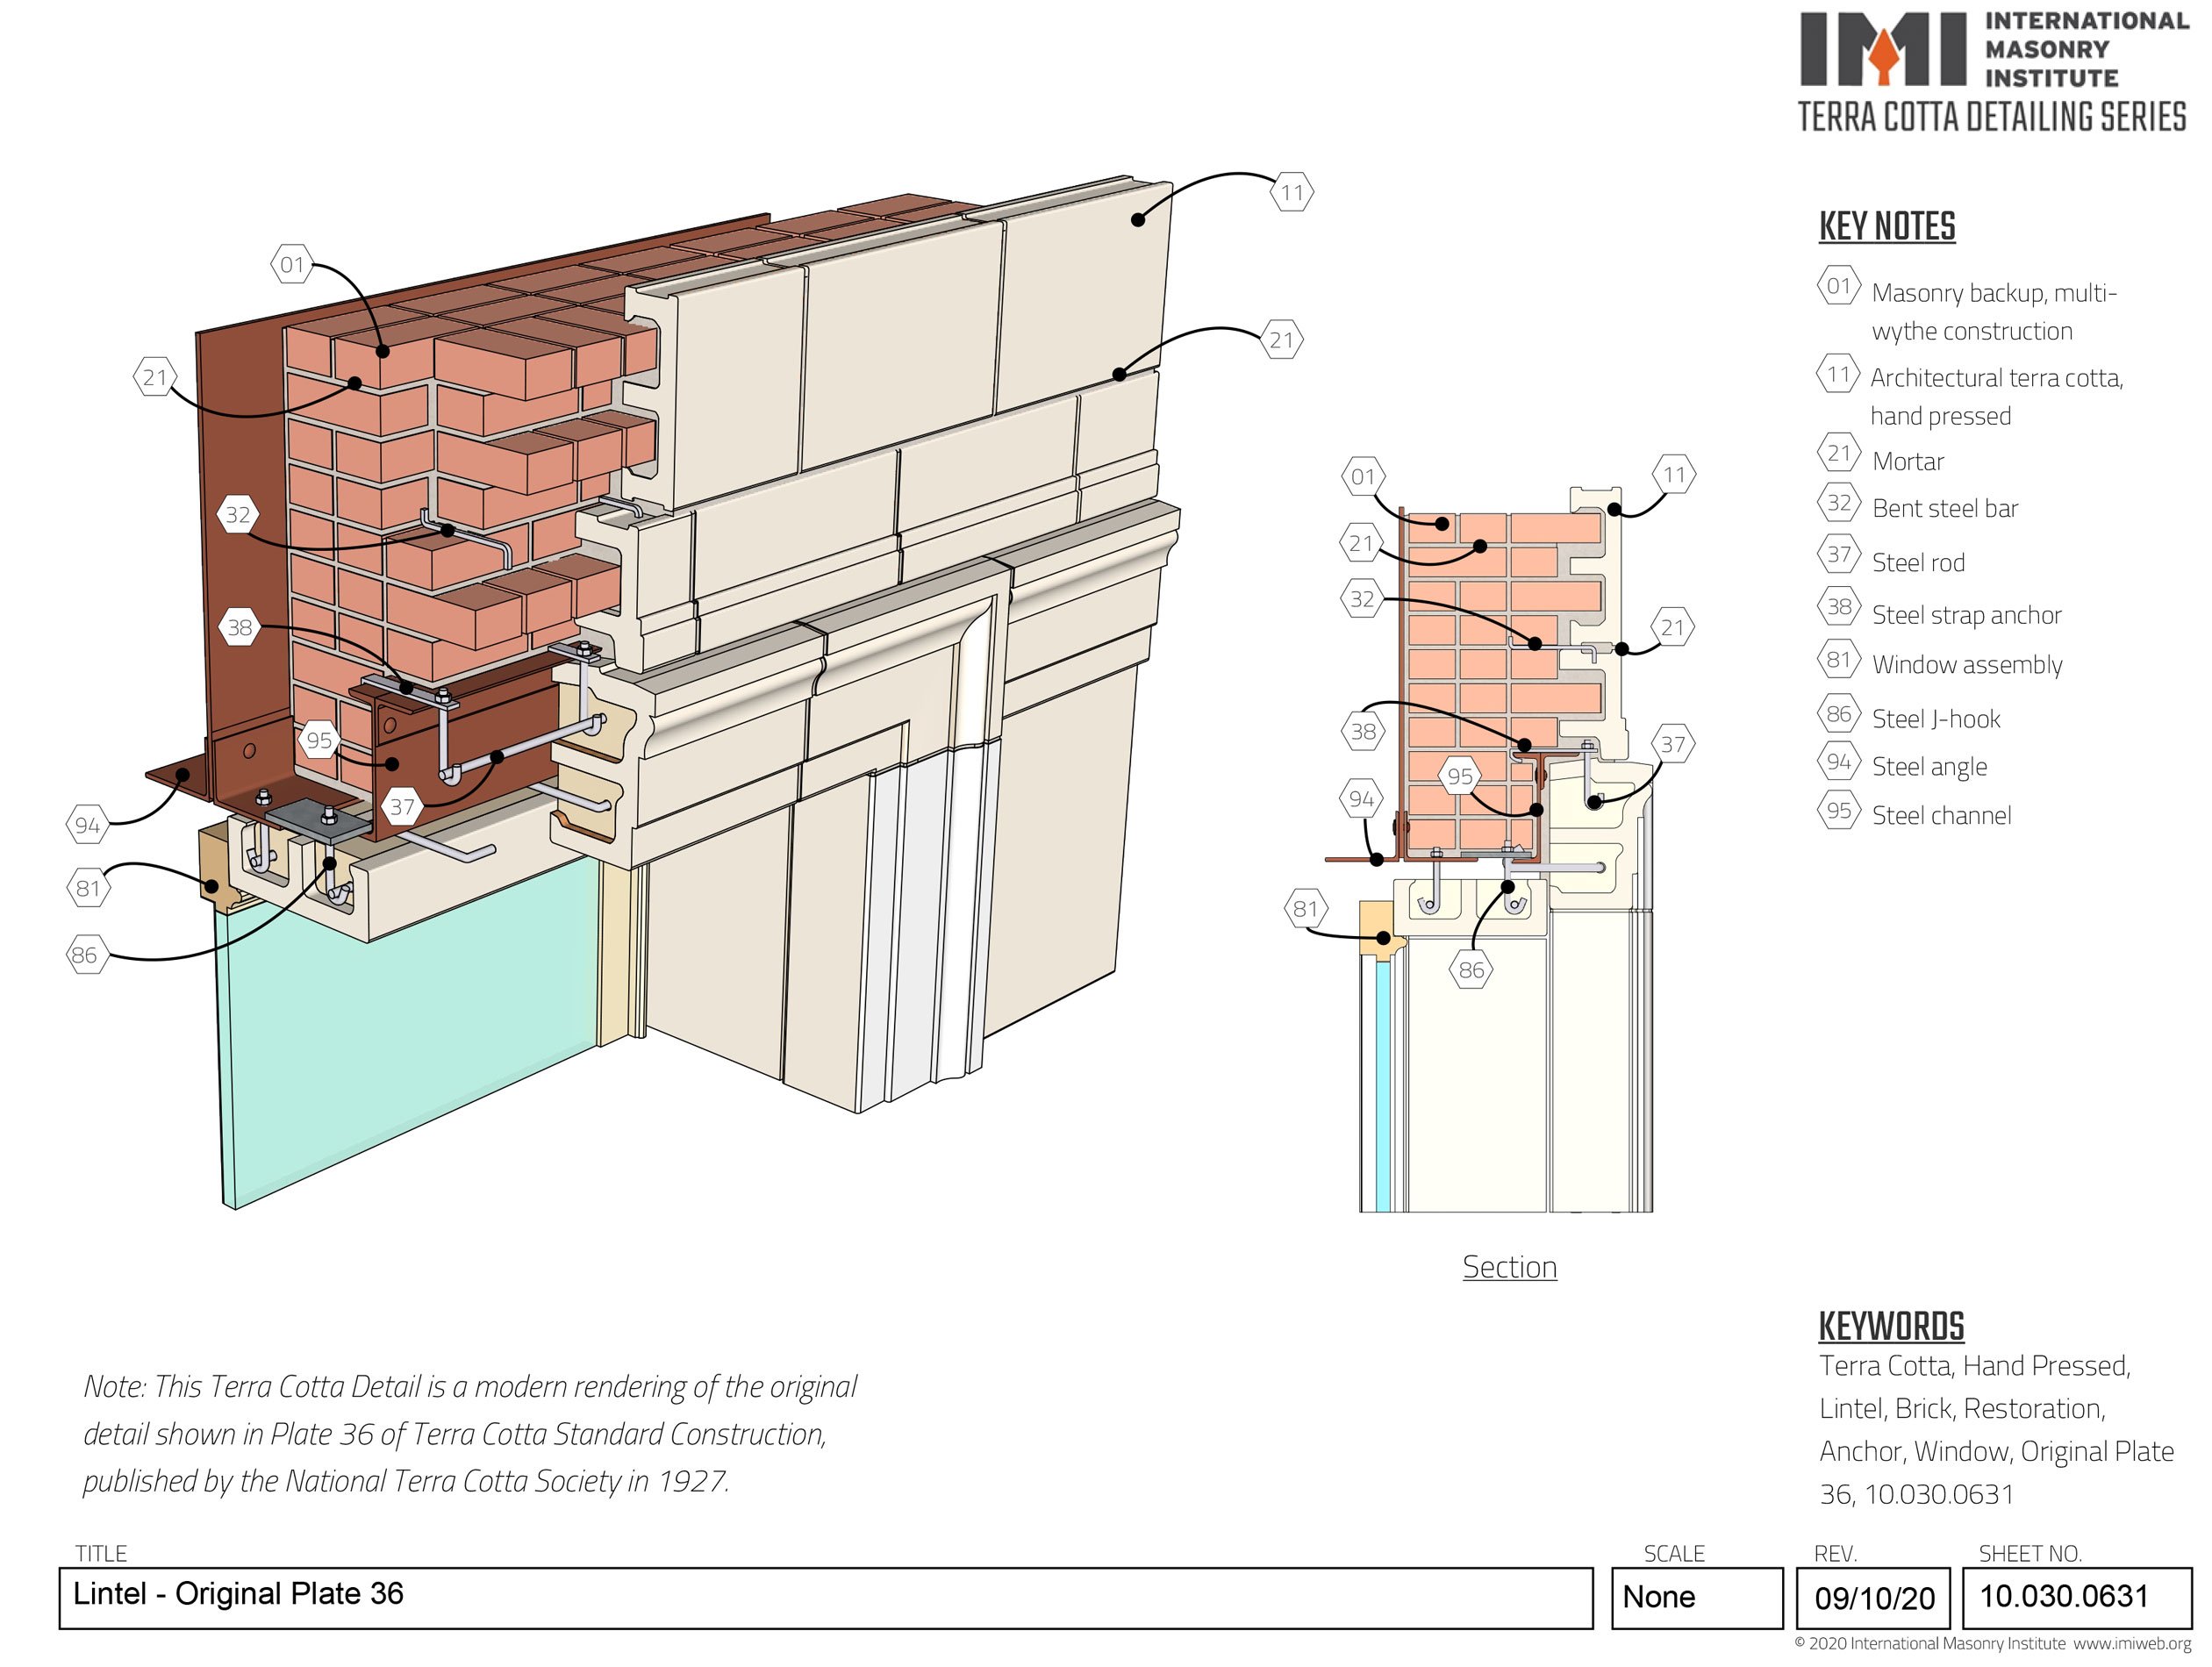Toggle the 01 callout on the isometric view

pyautogui.click(x=294, y=264)
